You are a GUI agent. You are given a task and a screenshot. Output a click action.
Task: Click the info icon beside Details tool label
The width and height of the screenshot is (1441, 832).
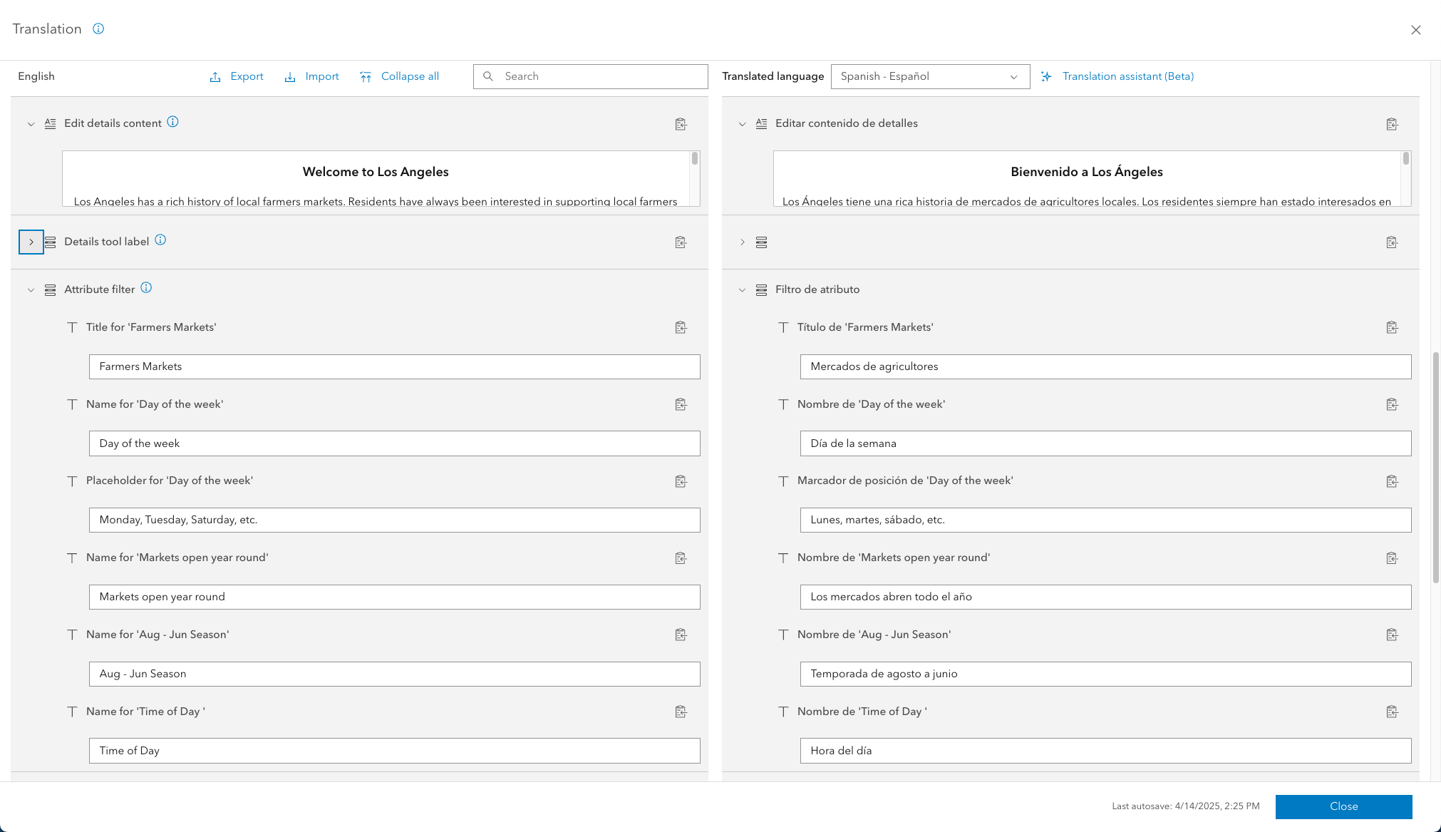[160, 240]
